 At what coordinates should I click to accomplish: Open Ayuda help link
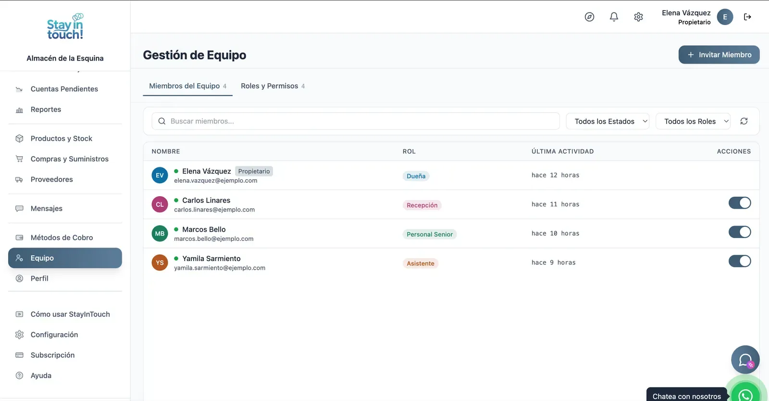pos(65,376)
